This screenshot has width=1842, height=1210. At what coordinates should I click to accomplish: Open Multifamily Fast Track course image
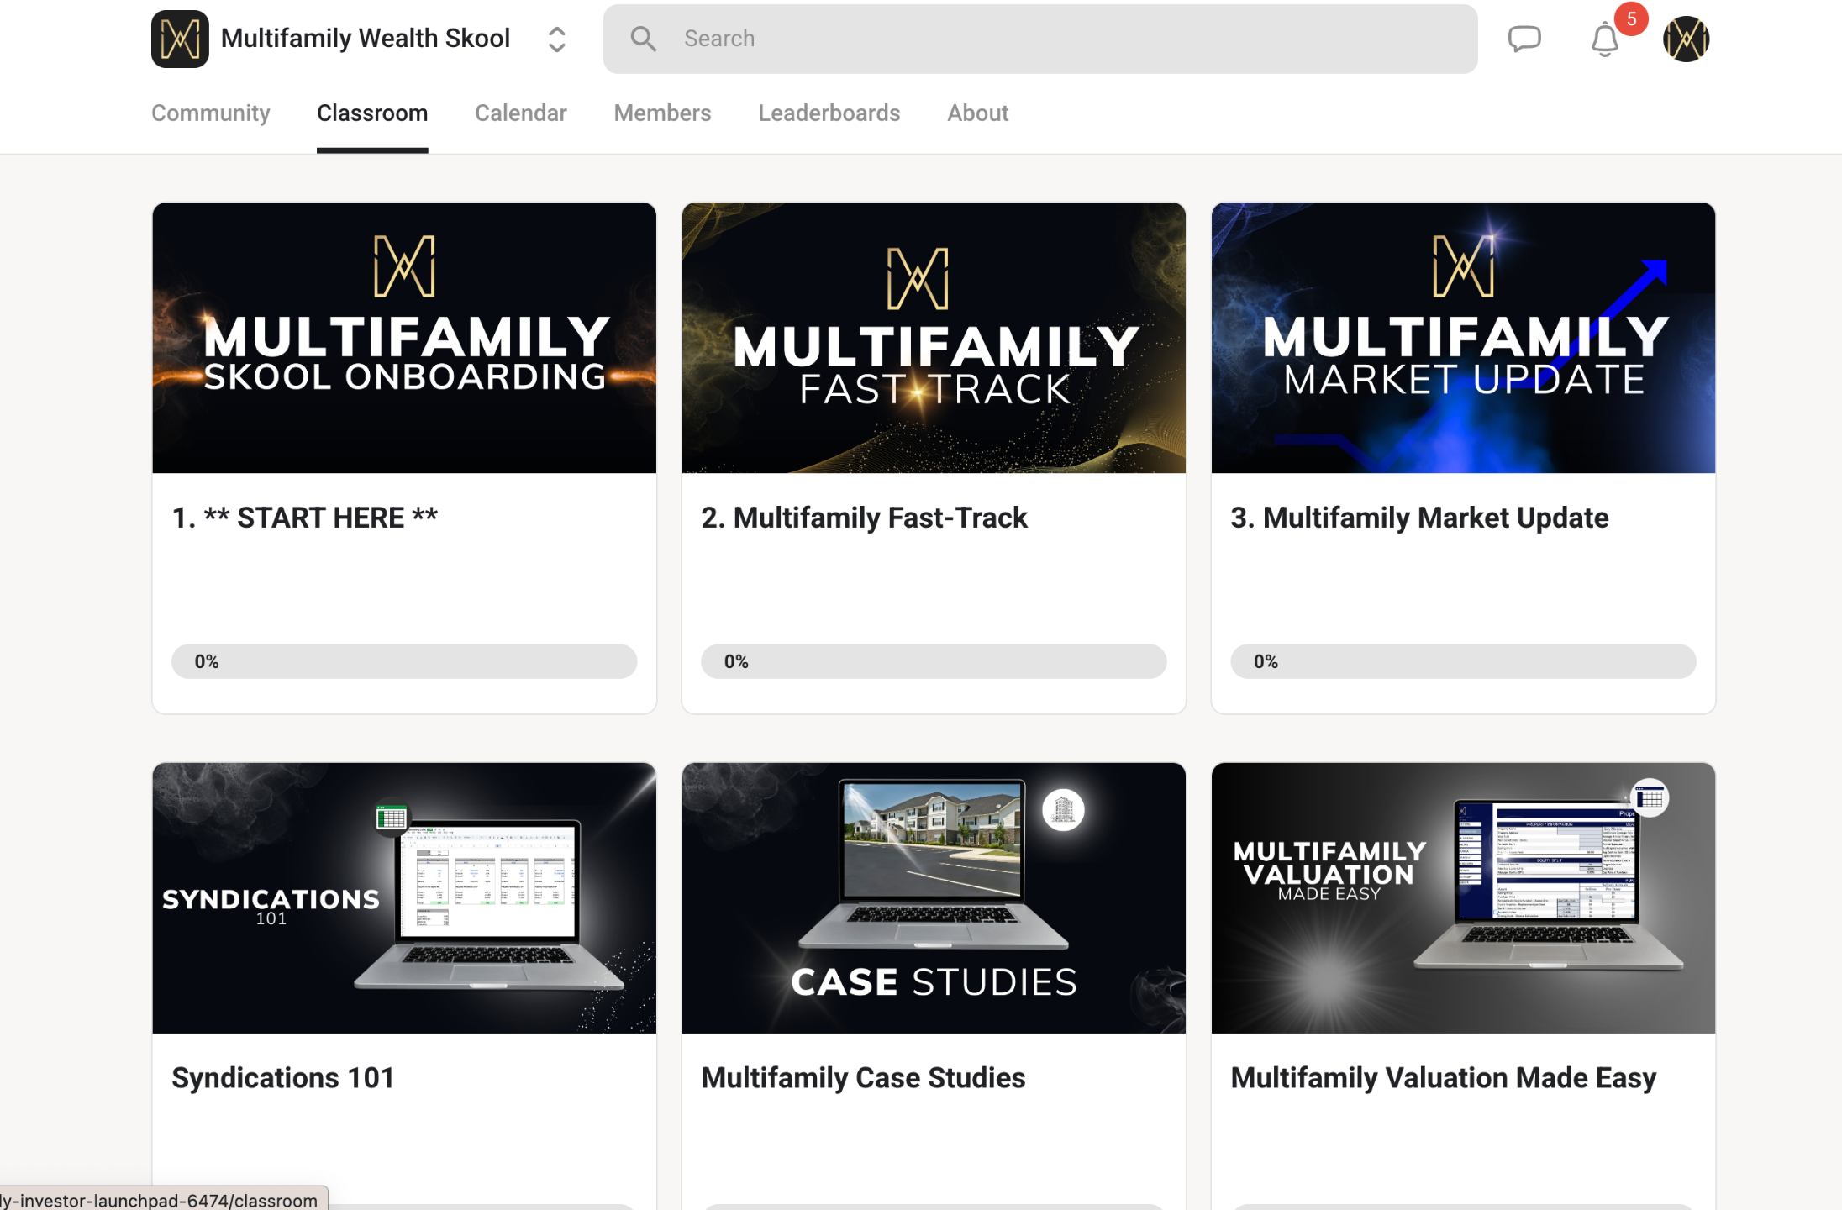(x=934, y=338)
